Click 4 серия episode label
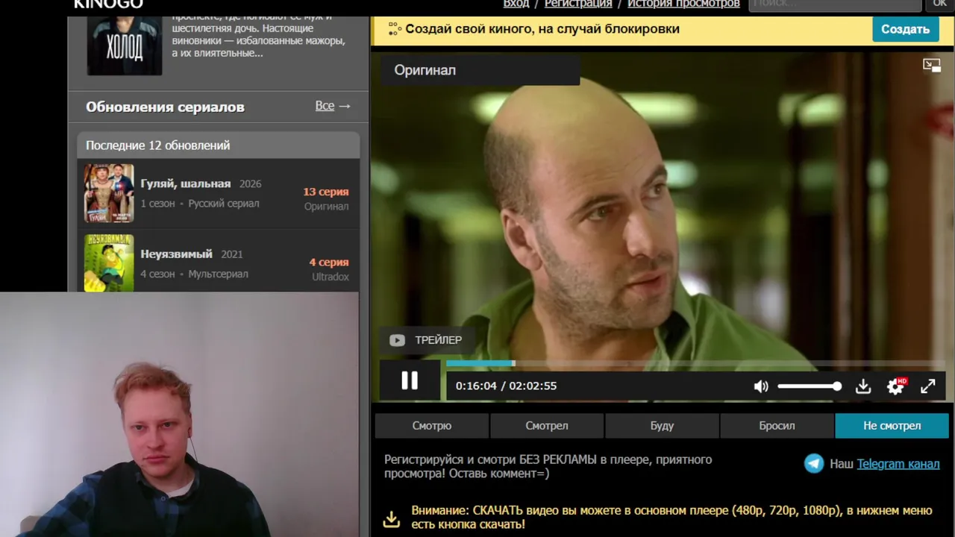 click(x=329, y=263)
